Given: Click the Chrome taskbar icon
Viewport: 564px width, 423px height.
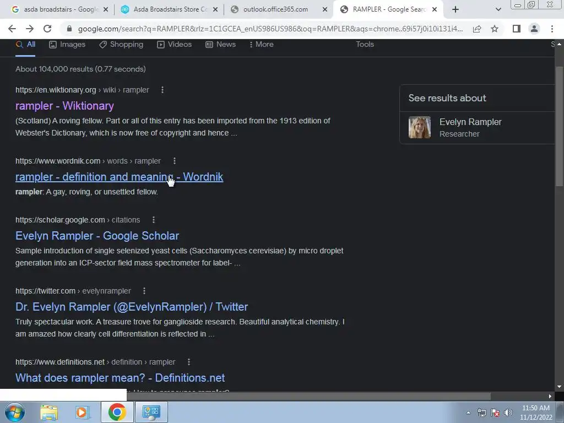Looking at the screenshot, I should (x=117, y=412).
